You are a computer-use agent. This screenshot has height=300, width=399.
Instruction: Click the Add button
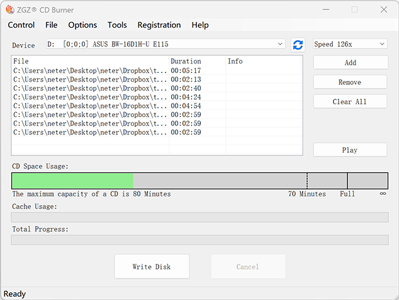pos(351,62)
